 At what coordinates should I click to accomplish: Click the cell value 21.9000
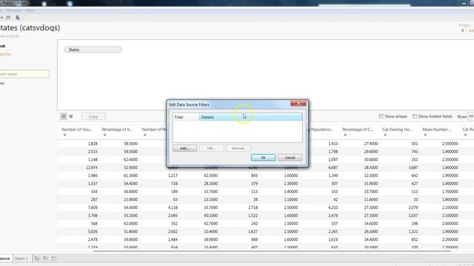[x=130, y=199]
